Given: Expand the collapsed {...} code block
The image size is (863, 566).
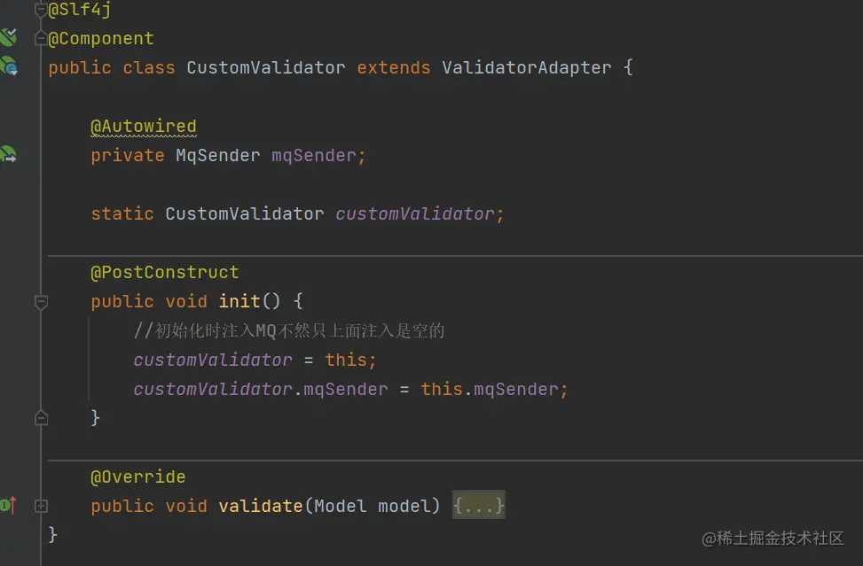Looking at the screenshot, I should pyautogui.click(x=478, y=505).
